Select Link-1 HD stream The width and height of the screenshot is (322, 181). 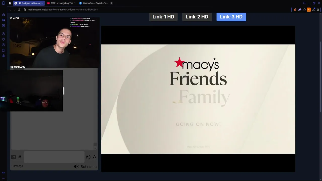pos(163,17)
